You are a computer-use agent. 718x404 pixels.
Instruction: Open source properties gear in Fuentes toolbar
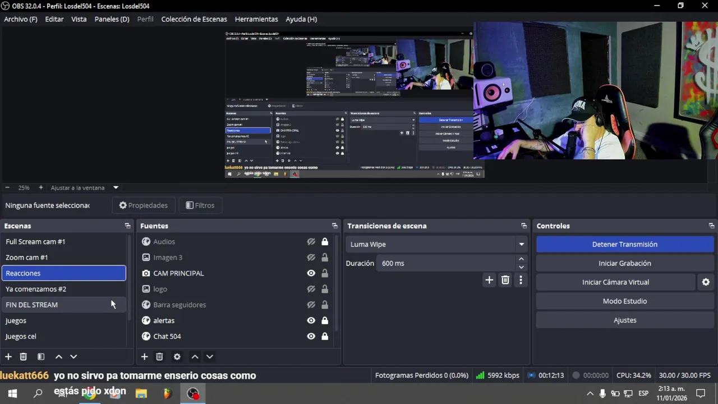(x=177, y=357)
